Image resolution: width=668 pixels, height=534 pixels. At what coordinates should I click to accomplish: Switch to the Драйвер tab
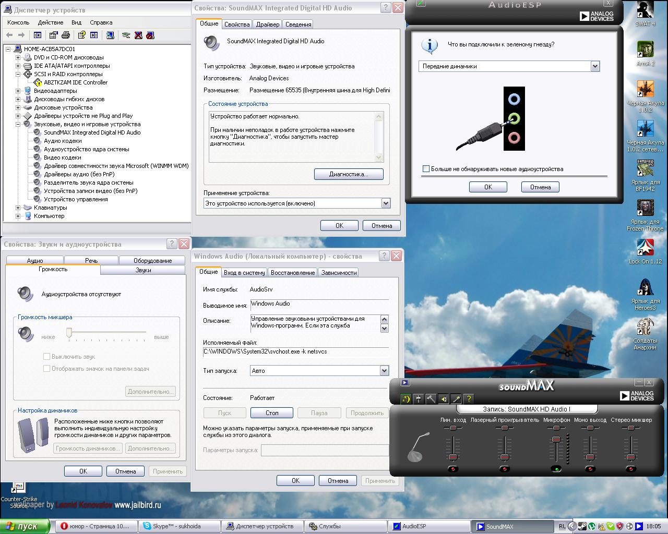point(268,25)
